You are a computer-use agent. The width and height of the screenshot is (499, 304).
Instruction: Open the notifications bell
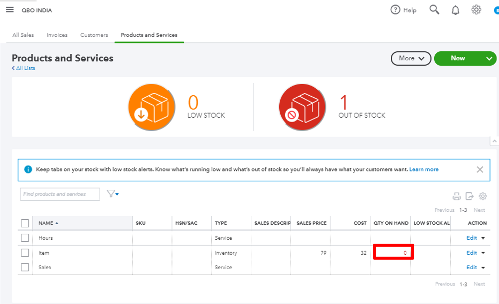point(455,10)
